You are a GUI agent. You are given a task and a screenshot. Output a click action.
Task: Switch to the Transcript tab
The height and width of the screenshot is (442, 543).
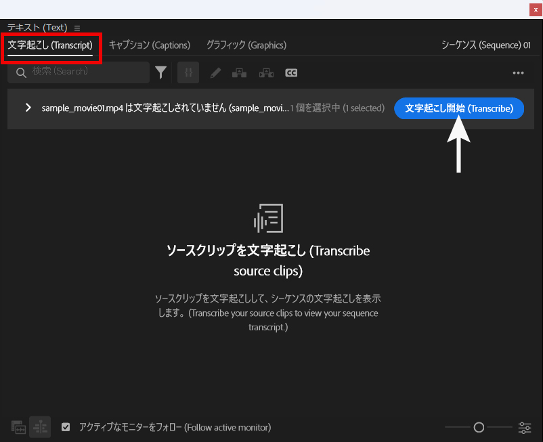click(x=50, y=45)
